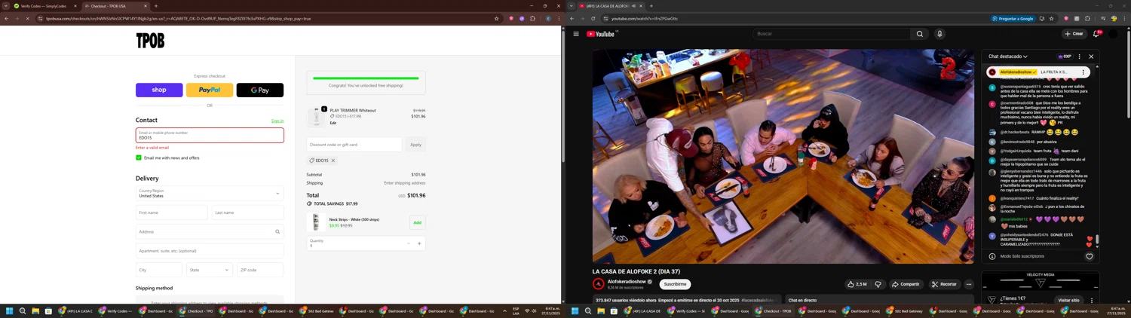Open pinned Alofokeradioshow message options
Screen dimensions: 1131x318
1083,72
